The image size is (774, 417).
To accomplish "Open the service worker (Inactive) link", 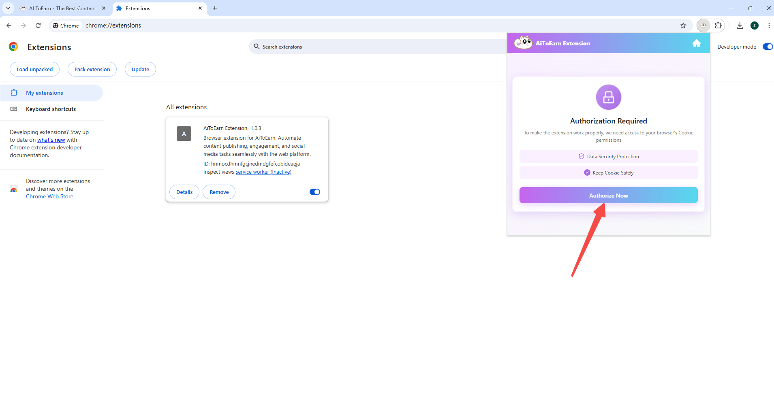I will 263,172.
